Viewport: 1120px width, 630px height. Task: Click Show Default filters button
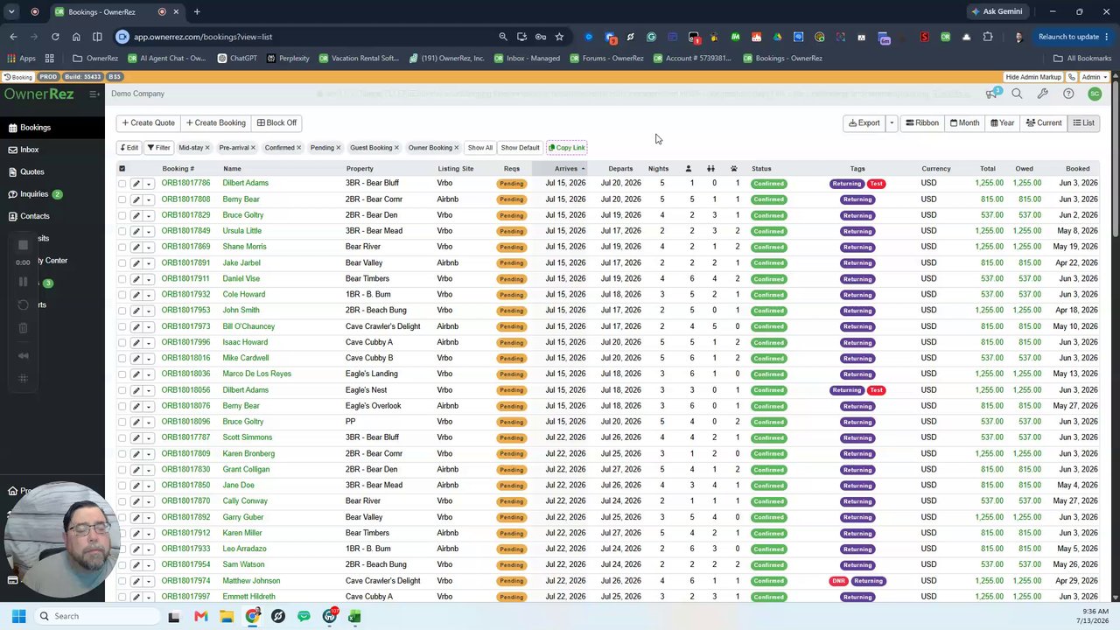[520, 148]
